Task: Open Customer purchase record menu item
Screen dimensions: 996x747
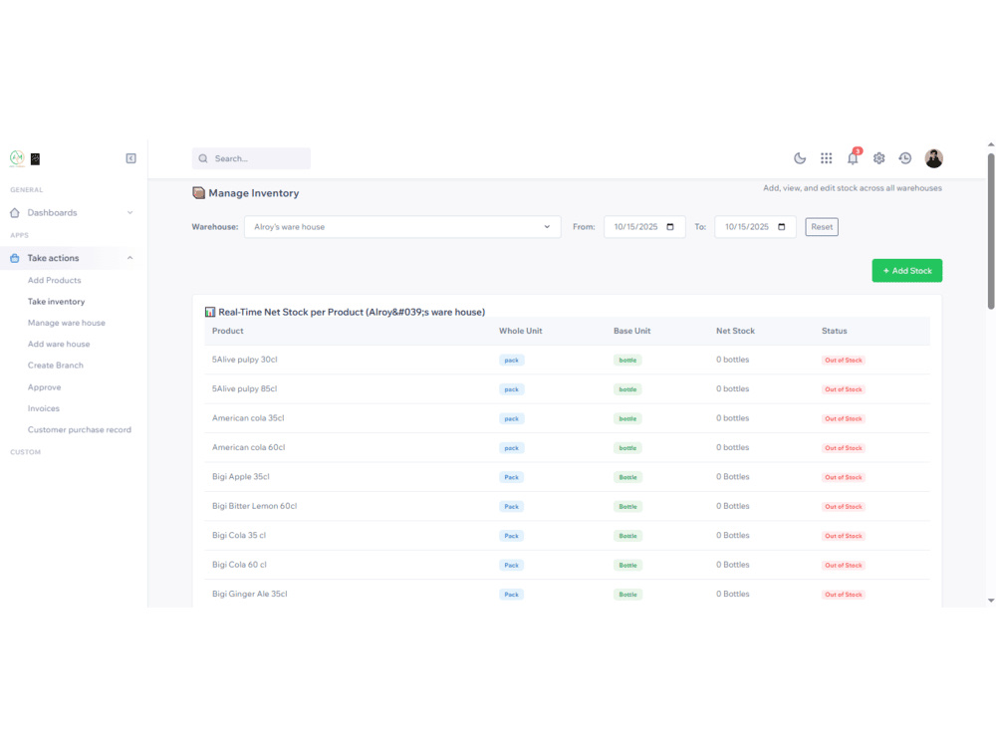Action: [x=80, y=429]
